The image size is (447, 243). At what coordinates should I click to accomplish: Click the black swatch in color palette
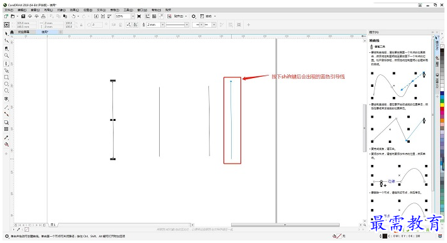tap(442, 50)
